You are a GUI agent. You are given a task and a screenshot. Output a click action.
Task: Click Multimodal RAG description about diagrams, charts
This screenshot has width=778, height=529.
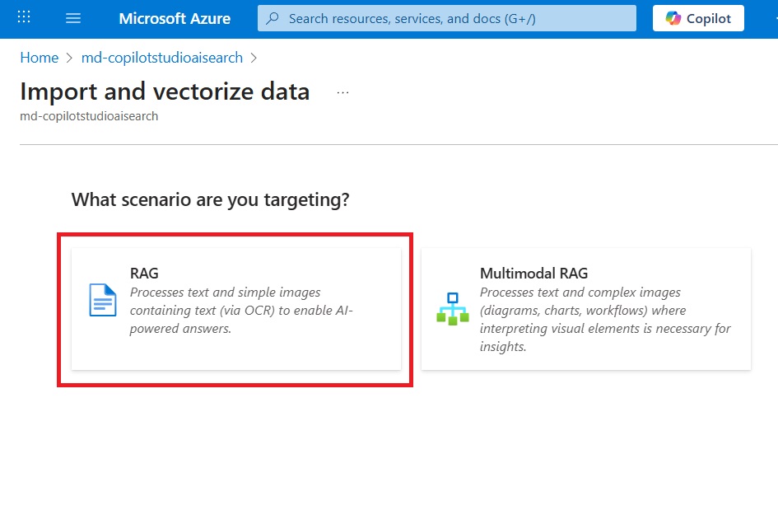coord(605,320)
